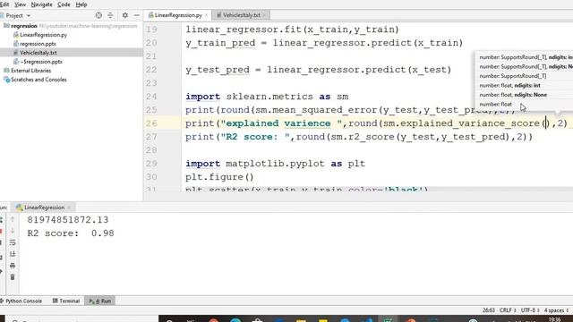Click the "explained varience" string on line 26
Viewport: 573px width, 322px height.
pyautogui.click(x=281, y=123)
